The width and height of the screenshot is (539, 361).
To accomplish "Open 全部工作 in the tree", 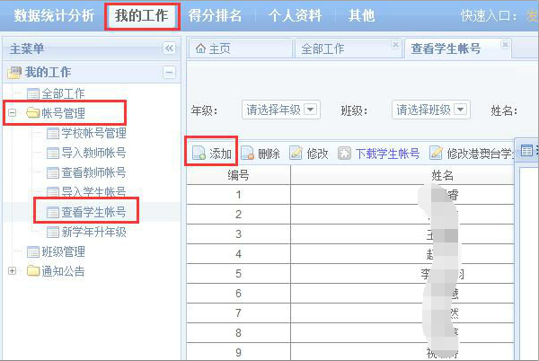I will tap(63, 93).
